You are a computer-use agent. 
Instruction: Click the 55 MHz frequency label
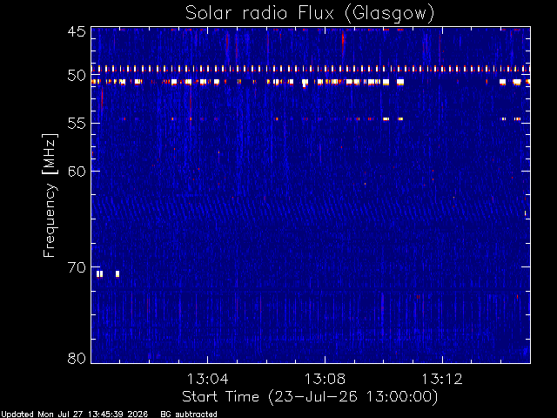click(77, 124)
